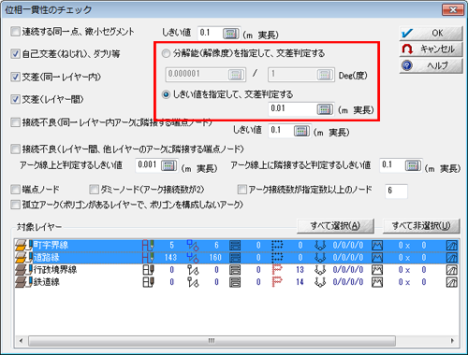
Task: Open calculator icon beside top しきい値 0.1 field
Action: click(231, 33)
